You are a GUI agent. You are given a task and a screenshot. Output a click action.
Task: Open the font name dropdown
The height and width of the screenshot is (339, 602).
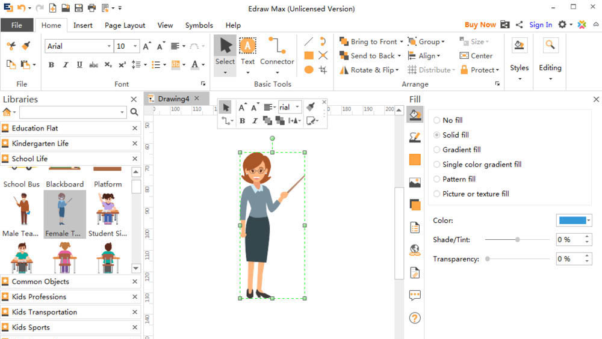(109, 46)
